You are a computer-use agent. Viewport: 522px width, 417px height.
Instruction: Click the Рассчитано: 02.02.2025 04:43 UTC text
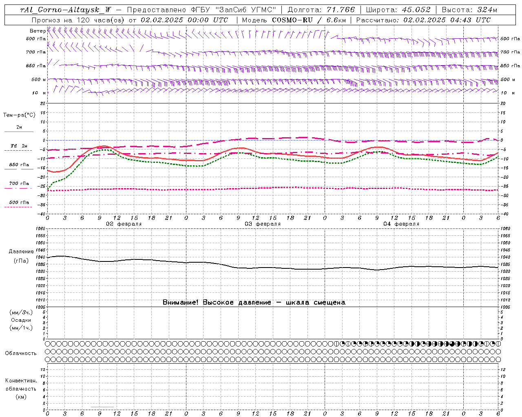click(x=423, y=20)
